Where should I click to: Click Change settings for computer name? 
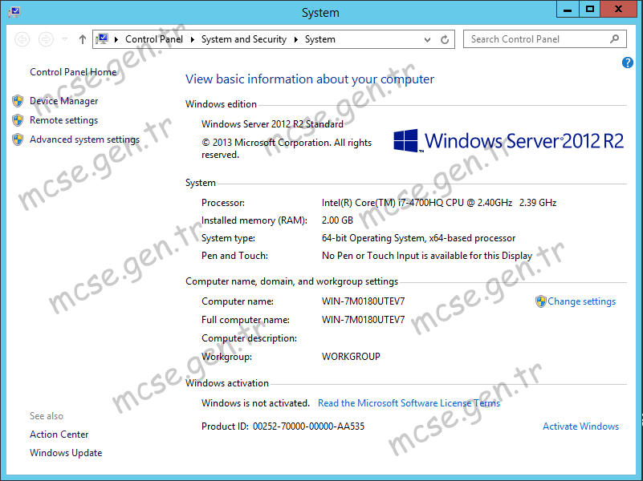click(581, 301)
